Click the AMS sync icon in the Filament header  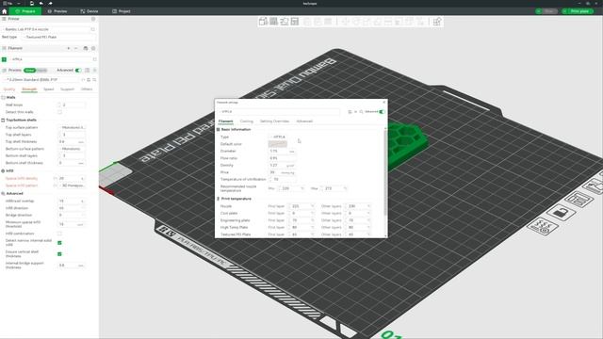point(86,48)
